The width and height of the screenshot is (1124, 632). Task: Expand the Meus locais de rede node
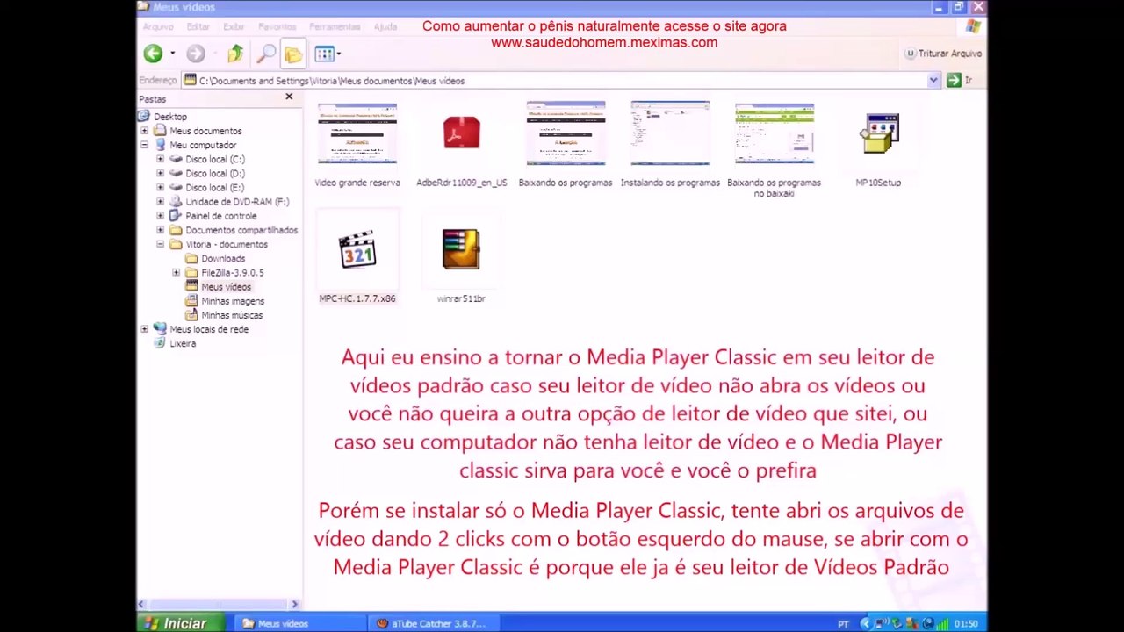pyautogui.click(x=144, y=329)
